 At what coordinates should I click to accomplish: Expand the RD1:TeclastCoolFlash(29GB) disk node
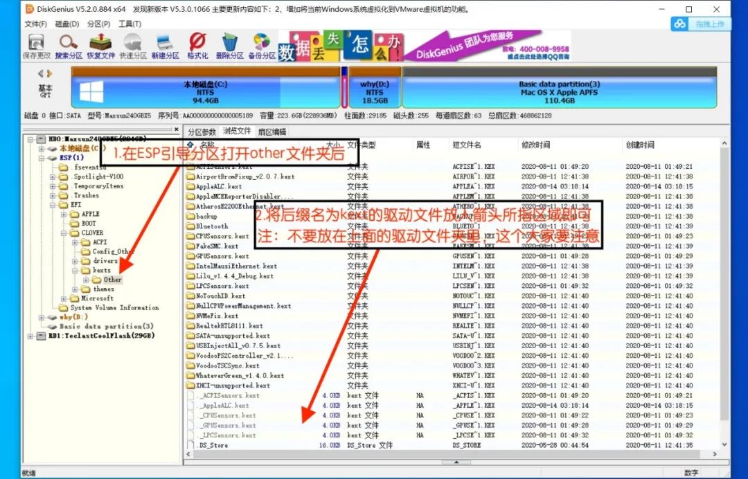(x=30, y=336)
